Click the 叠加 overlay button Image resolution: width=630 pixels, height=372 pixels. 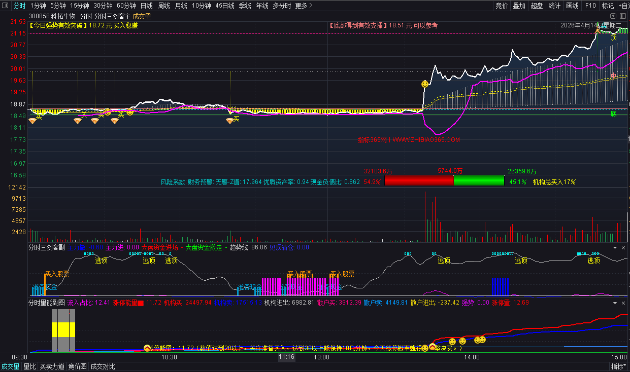519,6
